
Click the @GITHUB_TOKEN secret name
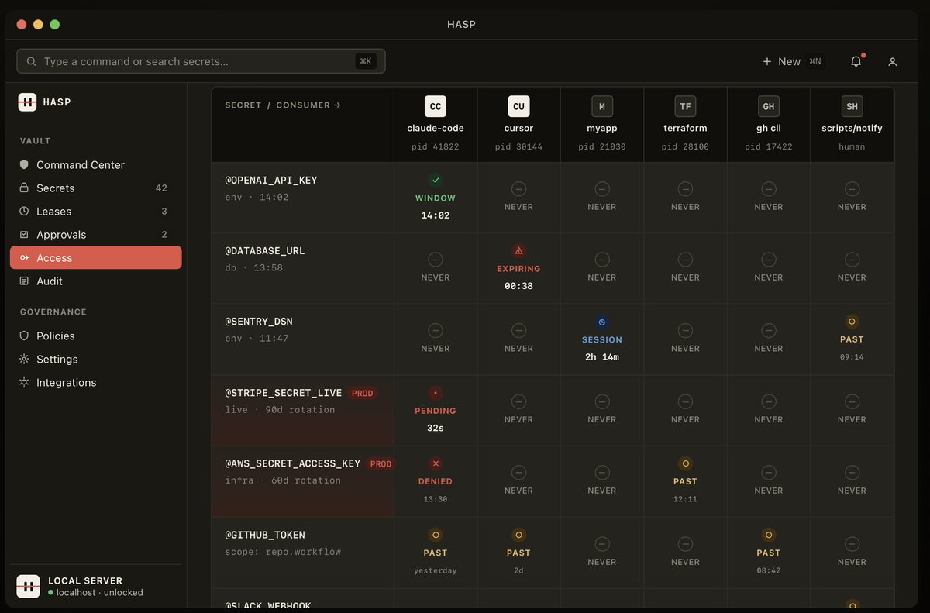click(265, 535)
